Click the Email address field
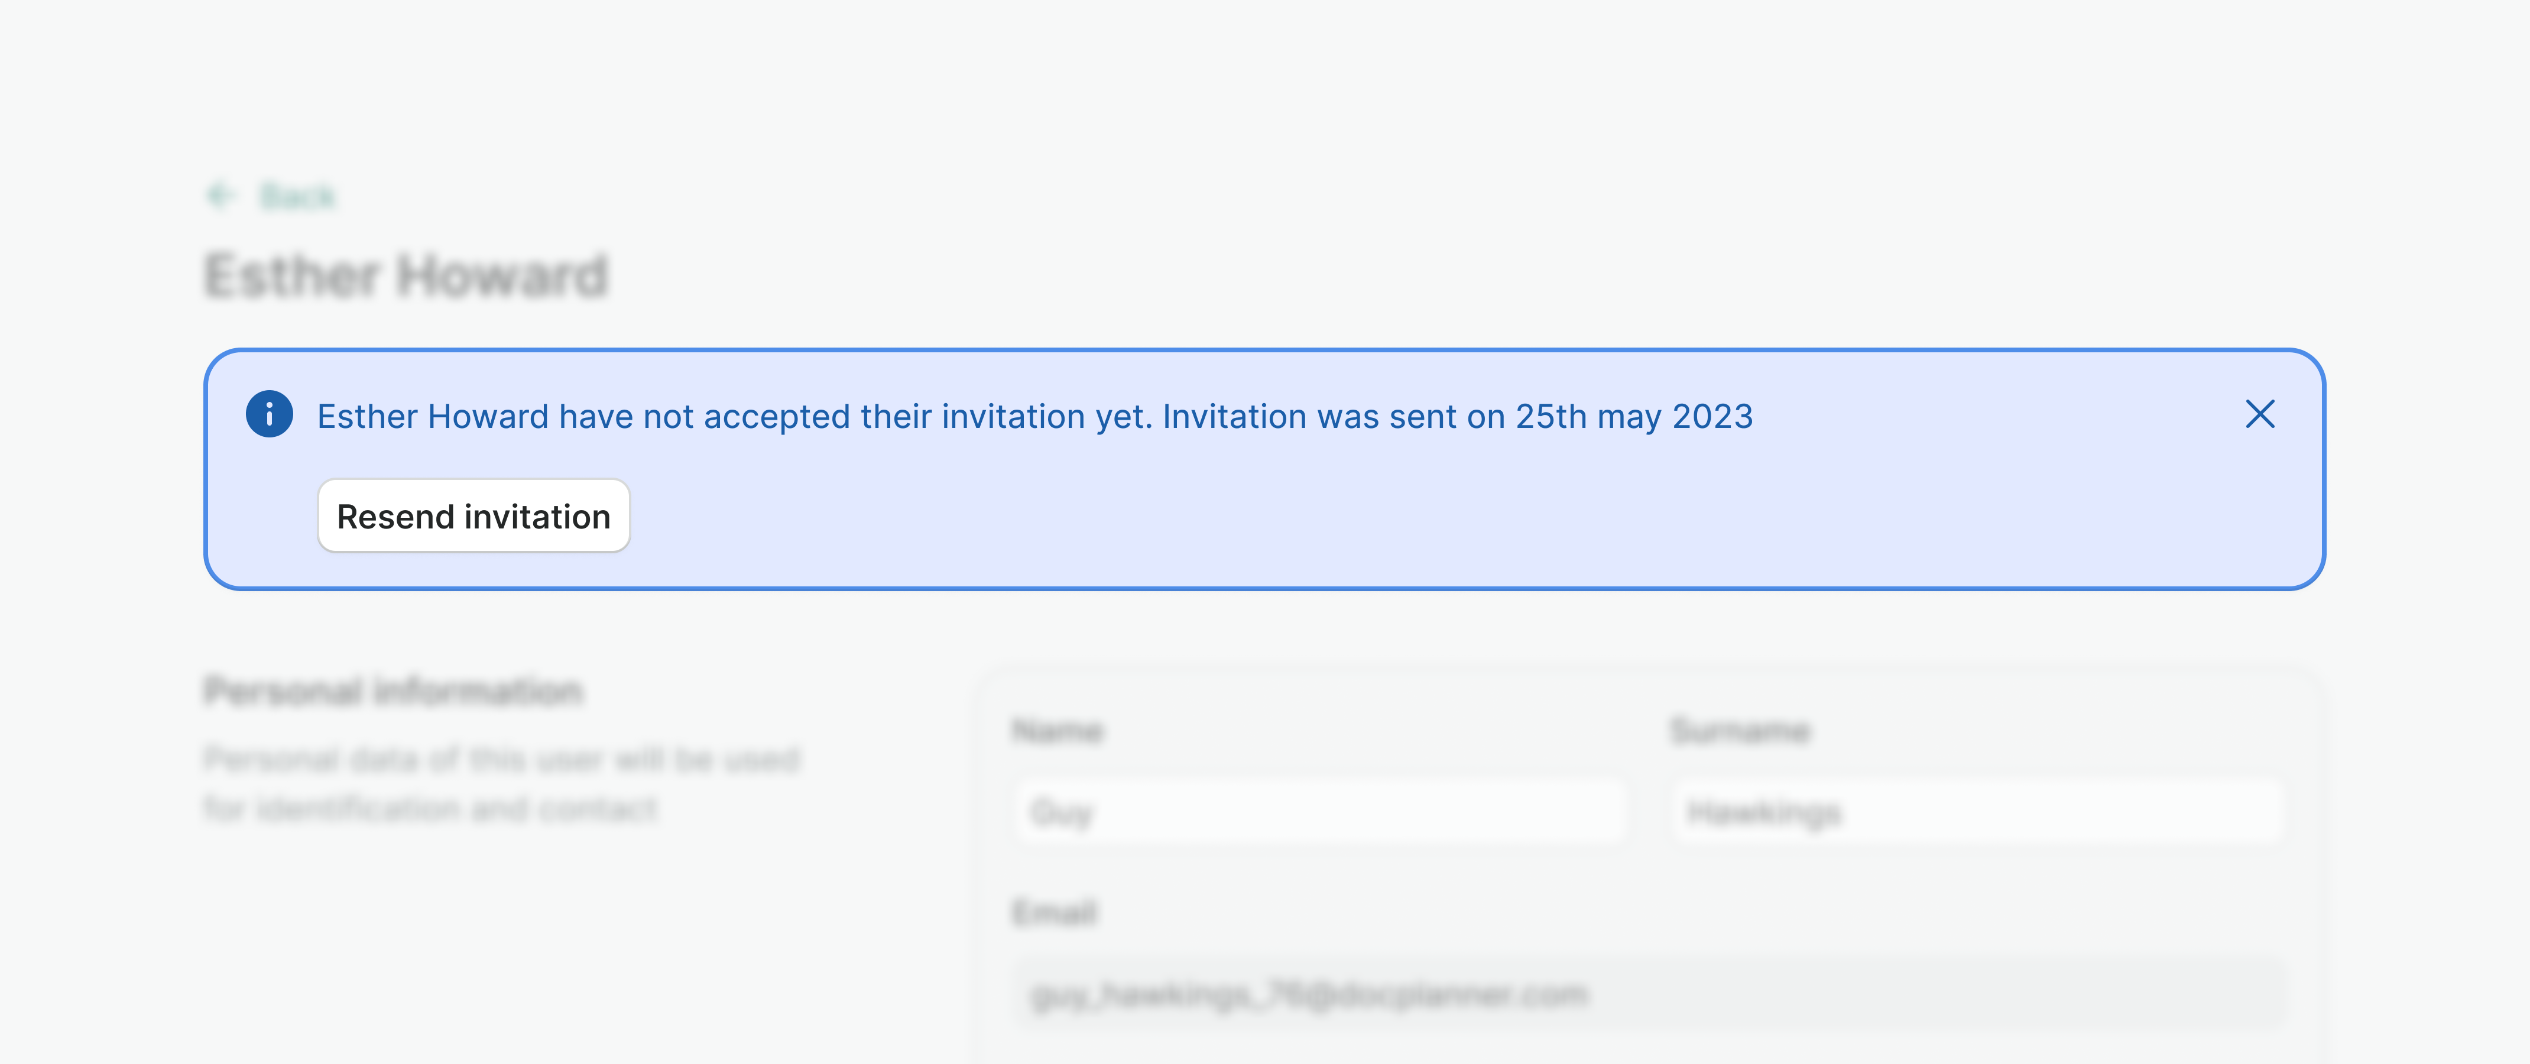Image resolution: width=2530 pixels, height=1064 pixels. [1650, 994]
